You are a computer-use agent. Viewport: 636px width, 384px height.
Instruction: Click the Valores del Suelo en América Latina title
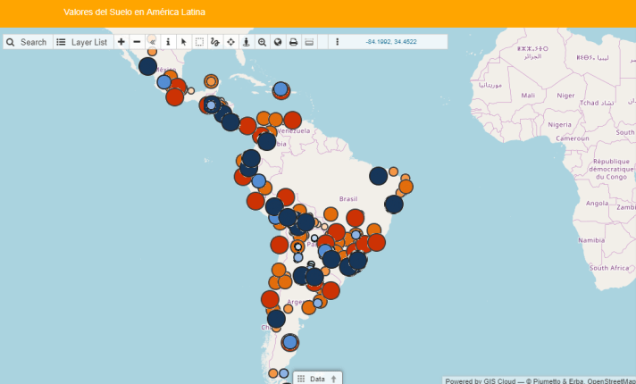click(134, 13)
